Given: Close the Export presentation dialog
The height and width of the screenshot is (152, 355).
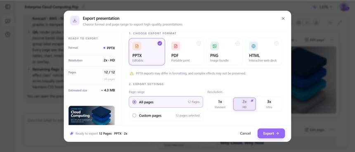Looking at the screenshot, I should point(283,18).
